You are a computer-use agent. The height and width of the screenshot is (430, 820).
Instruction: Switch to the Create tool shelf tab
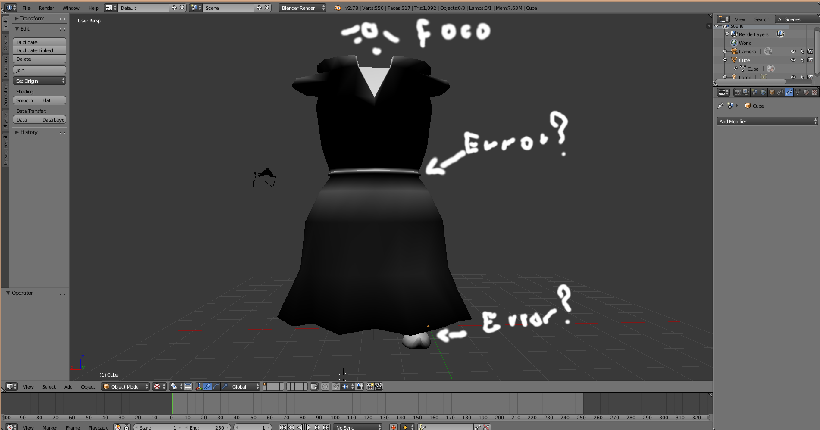(6, 43)
